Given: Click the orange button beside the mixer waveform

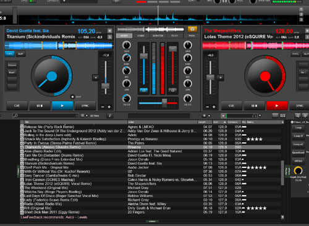Looking at the screenshot, I should [192, 29].
